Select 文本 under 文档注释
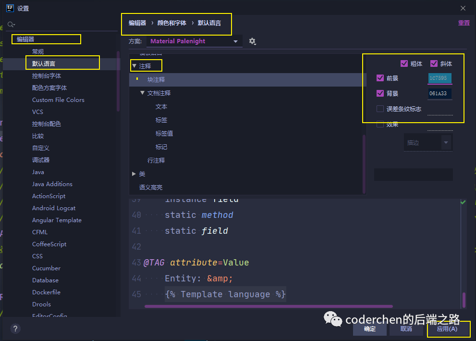476x341 pixels. coord(161,107)
